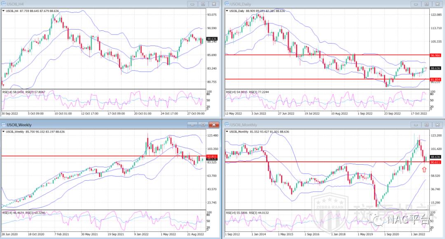Open the triangle menu beside USOIL,Monthly chart header
The width and height of the screenshot is (445, 239).
[x=227, y=131]
